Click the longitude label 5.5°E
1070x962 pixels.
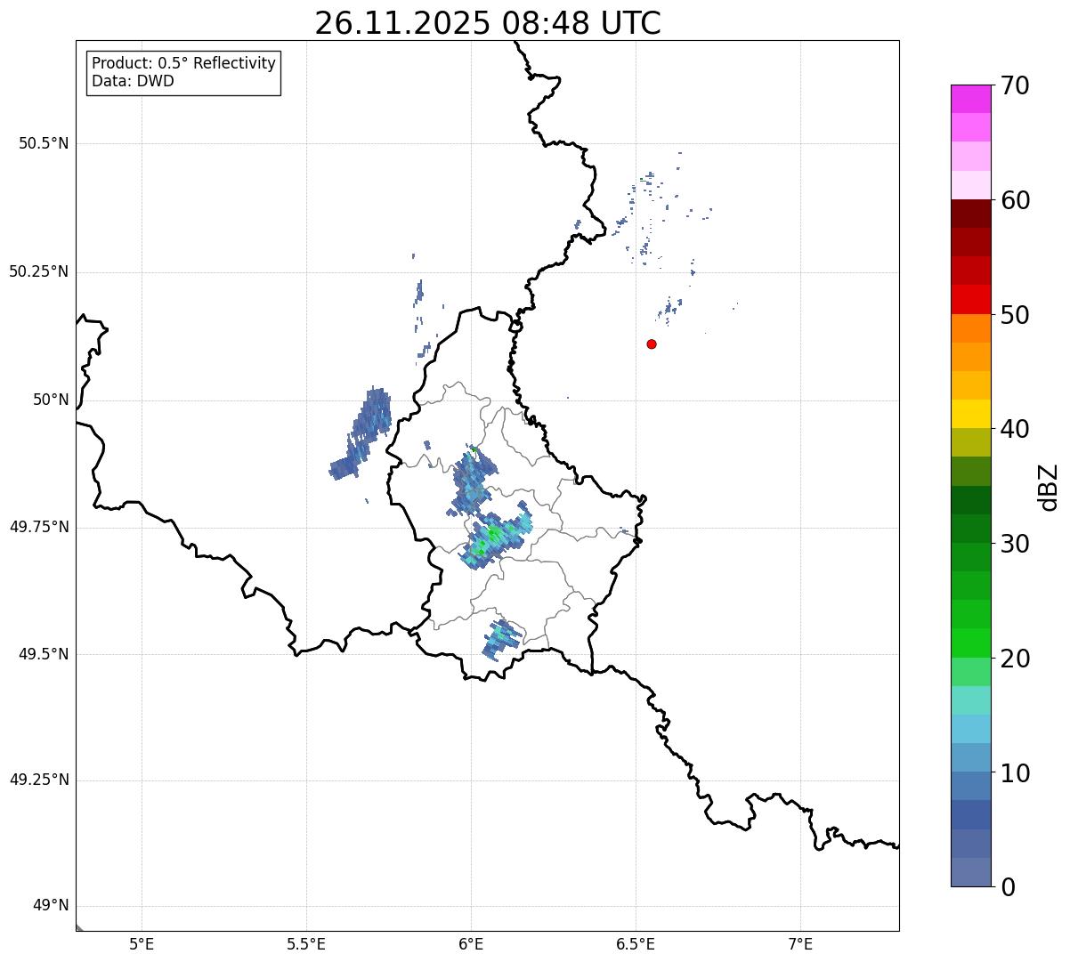coord(306,943)
